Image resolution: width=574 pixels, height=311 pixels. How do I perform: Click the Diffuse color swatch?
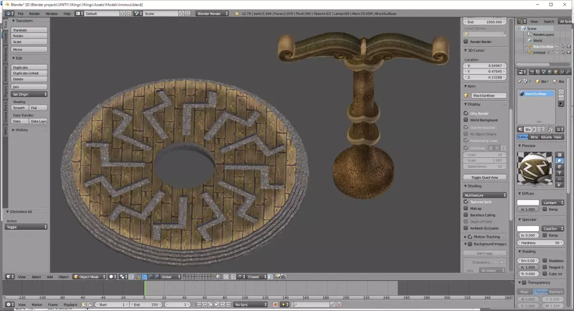tap(528, 203)
